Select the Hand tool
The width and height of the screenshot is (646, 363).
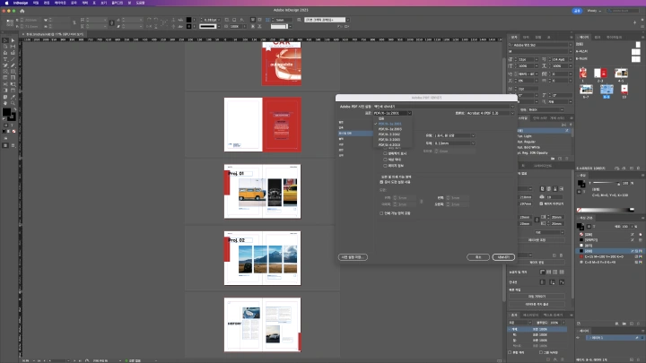tap(5, 103)
